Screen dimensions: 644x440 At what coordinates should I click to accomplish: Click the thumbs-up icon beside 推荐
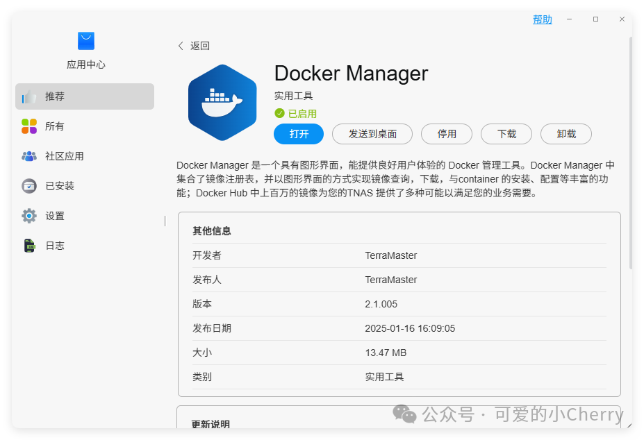[x=29, y=97]
